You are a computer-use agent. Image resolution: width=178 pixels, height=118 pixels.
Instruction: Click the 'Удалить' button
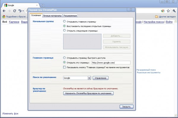tap(117, 42)
